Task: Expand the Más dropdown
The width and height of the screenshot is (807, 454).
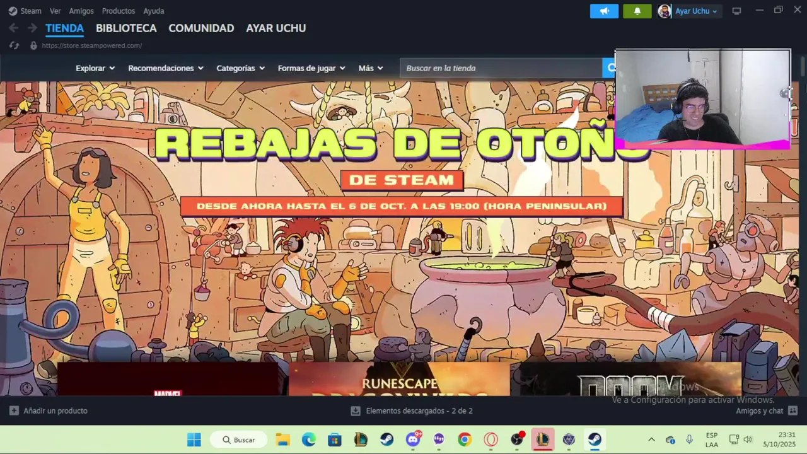Action: click(x=371, y=68)
